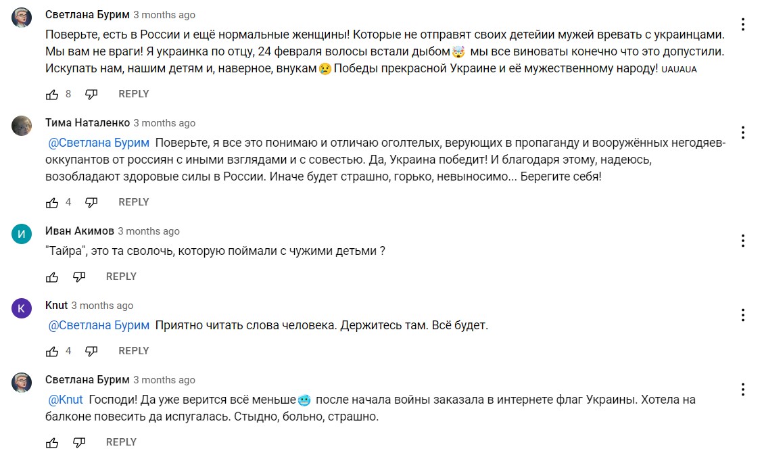Open three-dot menu on Тима Наталенко's comment
762x453 pixels.
click(x=742, y=133)
